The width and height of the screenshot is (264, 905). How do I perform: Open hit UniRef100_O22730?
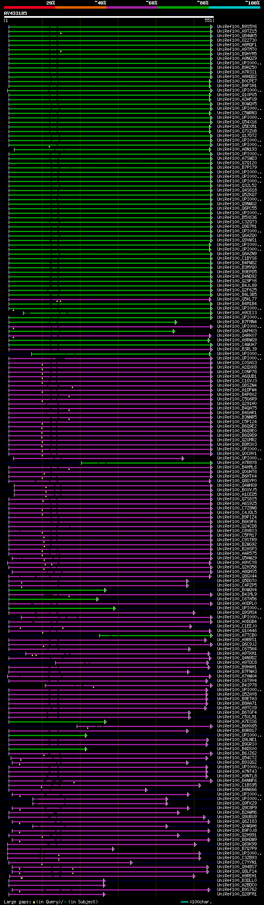(237, 40)
